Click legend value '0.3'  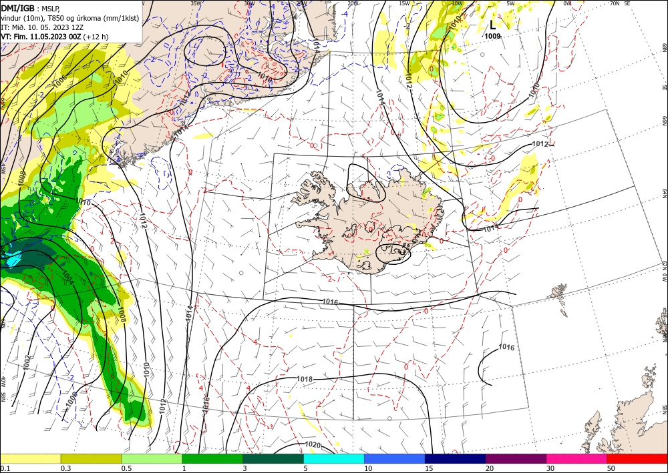pyautogui.click(x=65, y=468)
